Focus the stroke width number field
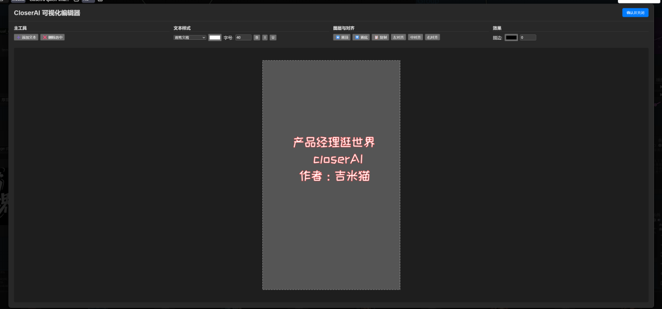662x309 pixels. point(528,37)
